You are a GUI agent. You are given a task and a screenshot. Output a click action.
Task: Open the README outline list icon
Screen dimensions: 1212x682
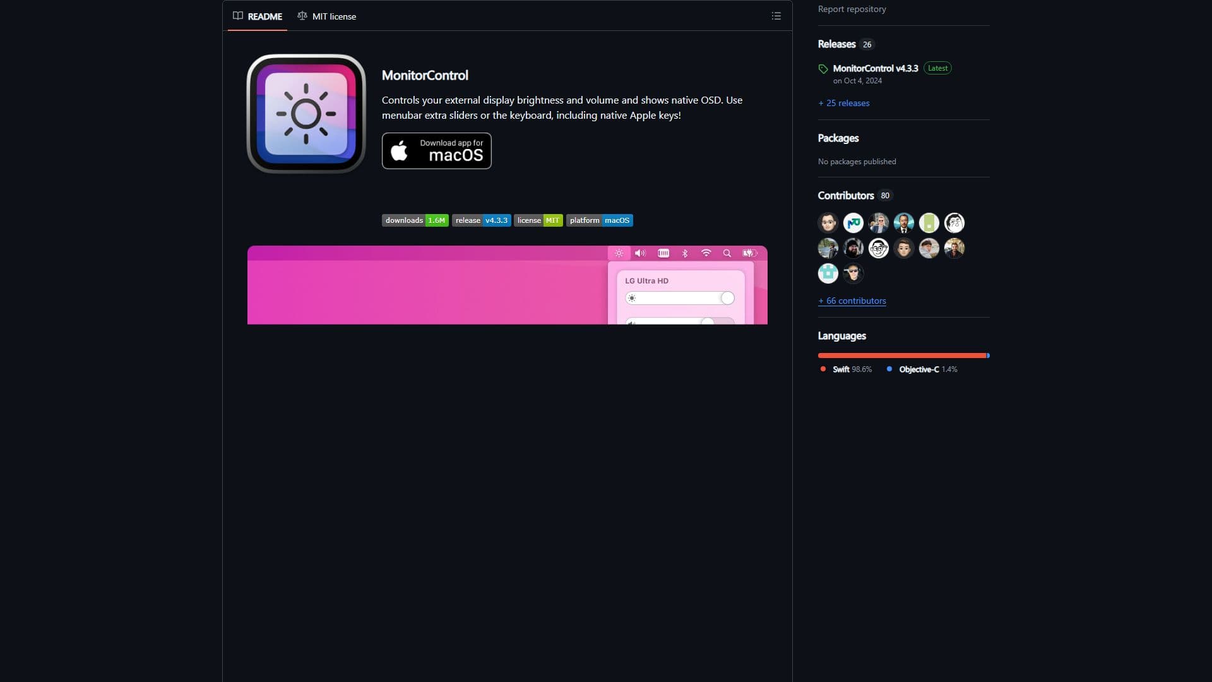coord(776,16)
